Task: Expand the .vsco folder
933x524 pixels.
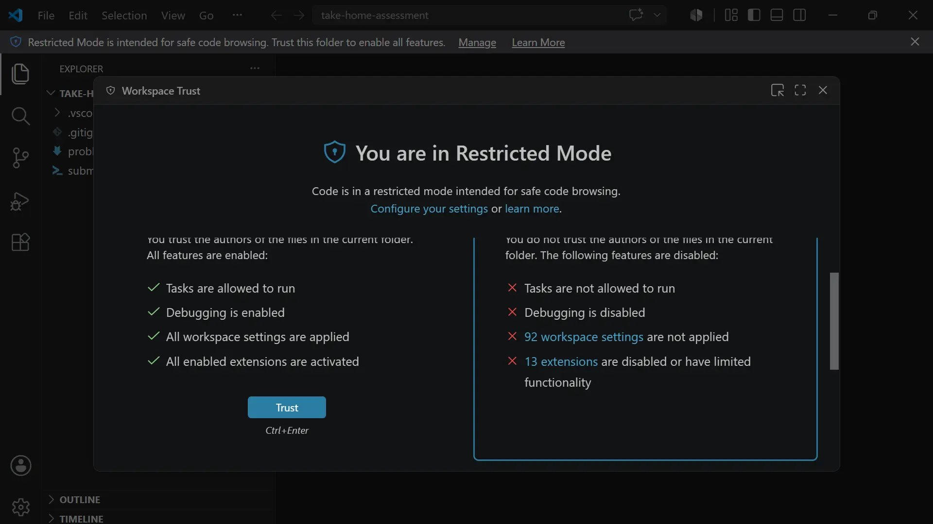Action: pos(73,113)
